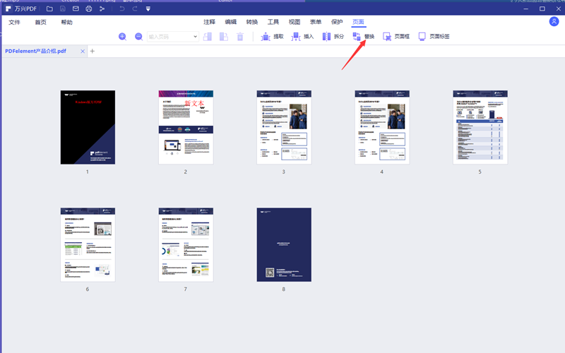Click the zoom out magnifier icon
The width and height of the screenshot is (565, 353).
tap(138, 36)
